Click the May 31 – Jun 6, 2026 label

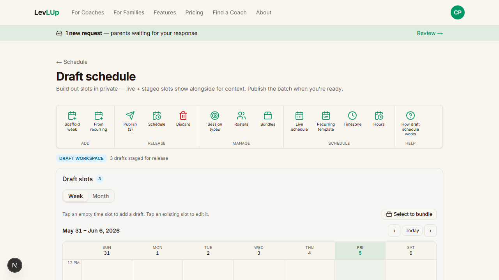(91, 231)
